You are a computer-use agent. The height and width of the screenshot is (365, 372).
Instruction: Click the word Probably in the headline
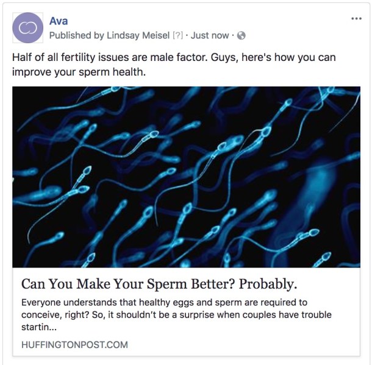(x=268, y=284)
